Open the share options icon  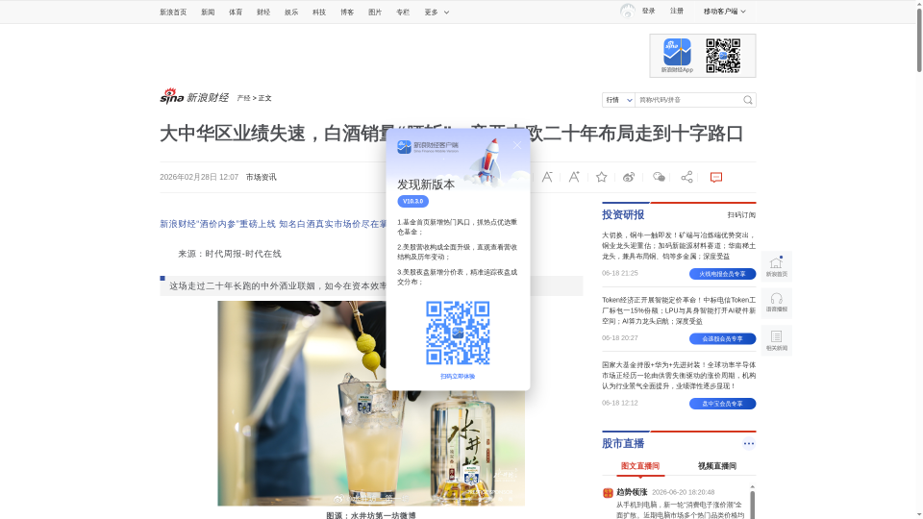click(x=686, y=177)
